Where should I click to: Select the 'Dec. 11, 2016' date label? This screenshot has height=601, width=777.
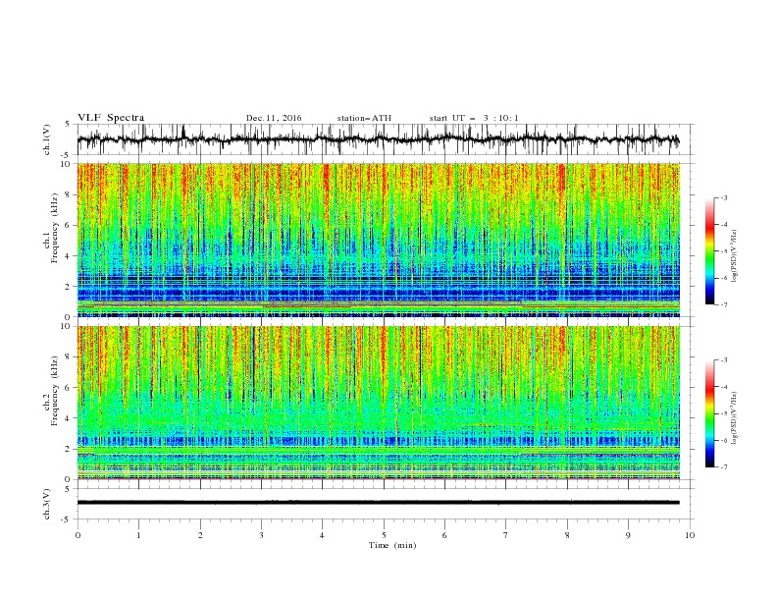(274, 118)
